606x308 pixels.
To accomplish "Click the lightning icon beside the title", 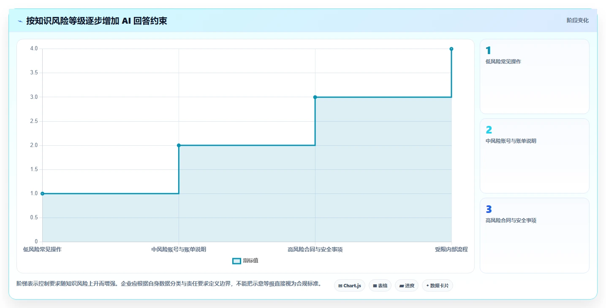I will coord(20,21).
